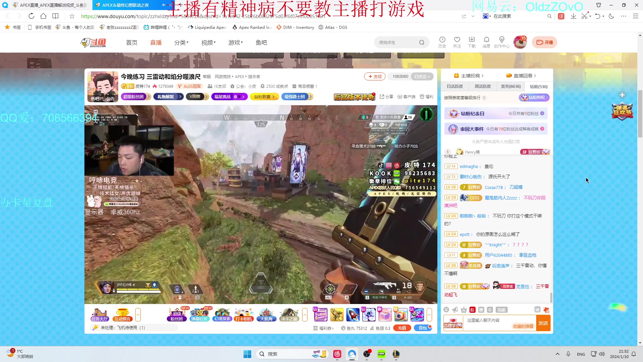
Task: Expand the task icons arrow beside 互动预言
Action: click(138, 315)
